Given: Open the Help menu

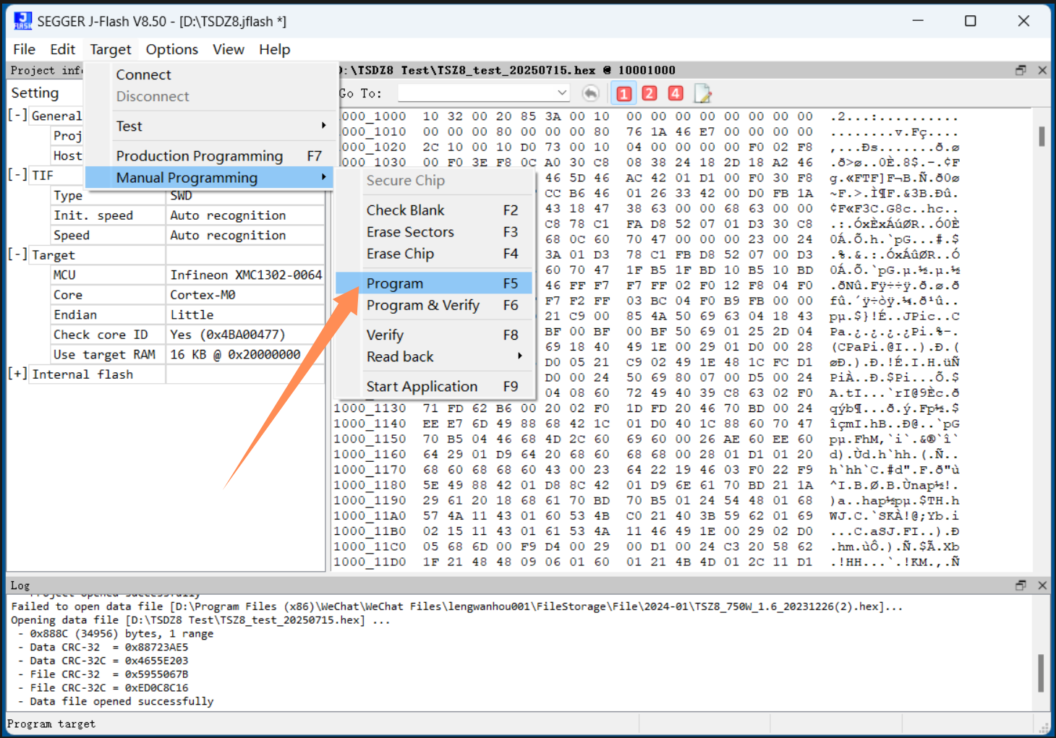Looking at the screenshot, I should [x=275, y=49].
